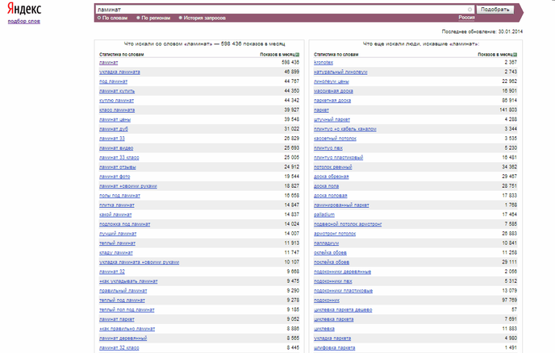
Task: Open the 'ламинат паркет' query link
Action: (117, 319)
